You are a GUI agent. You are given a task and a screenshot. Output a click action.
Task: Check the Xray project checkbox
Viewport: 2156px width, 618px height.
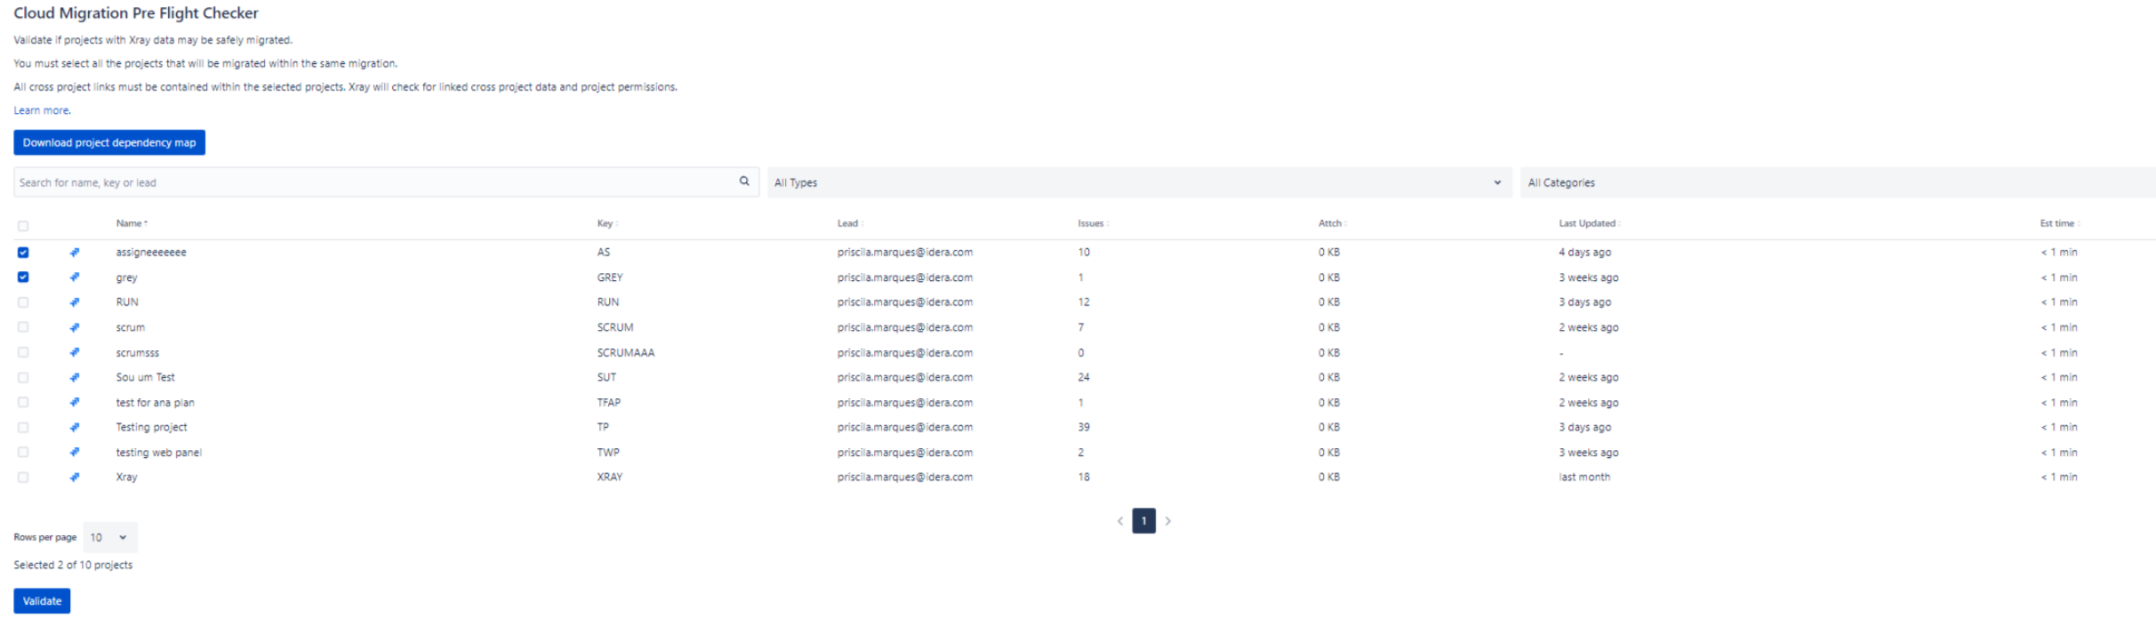click(x=23, y=477)
